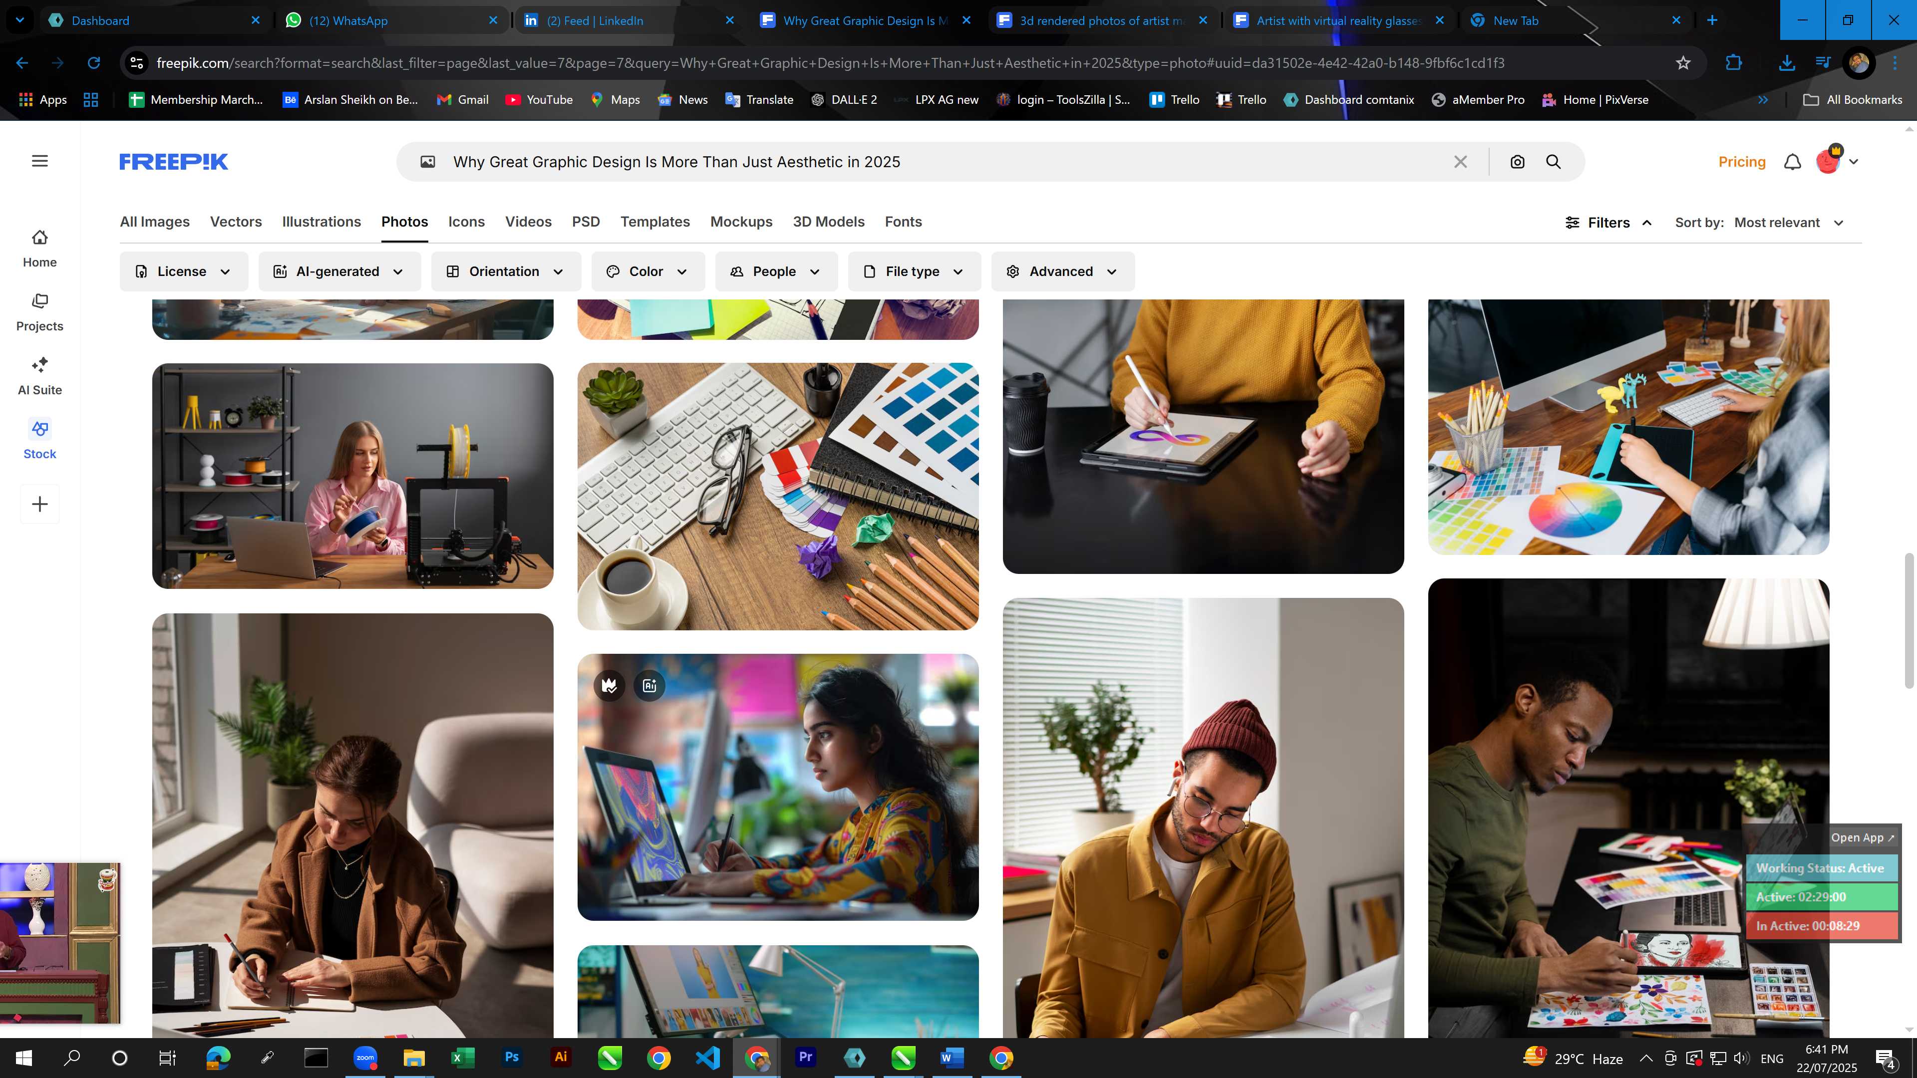Click the page vertical scrollbar
1917x1078 pixels.
[1909, 621]
